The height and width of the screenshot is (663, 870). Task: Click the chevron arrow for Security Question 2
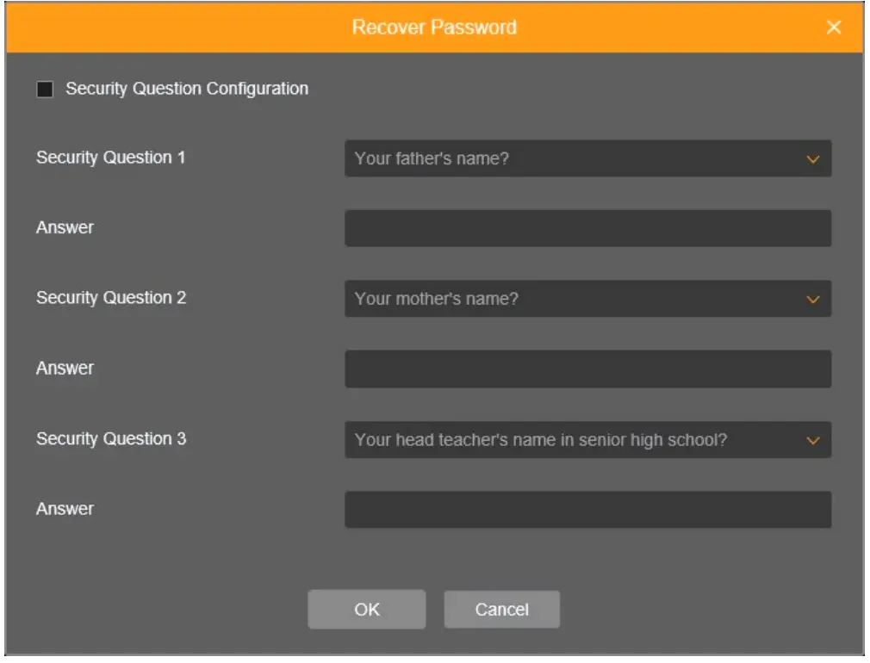click(x=812, y=300)
